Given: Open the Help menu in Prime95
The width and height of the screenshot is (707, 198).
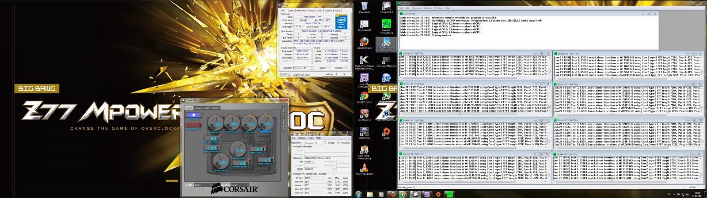Looking at the screenshot, I should click(x=447, y=8).
